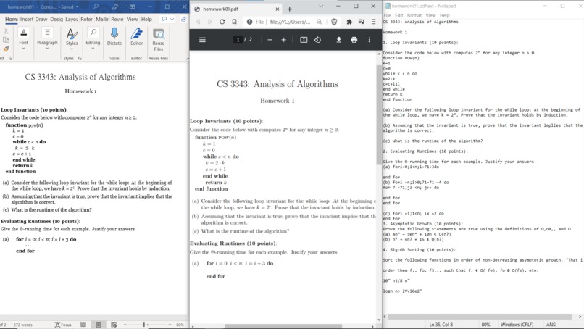Close the homework01.pdf browser tab
The image size is (584, 329).
click(x=278, y=9)
